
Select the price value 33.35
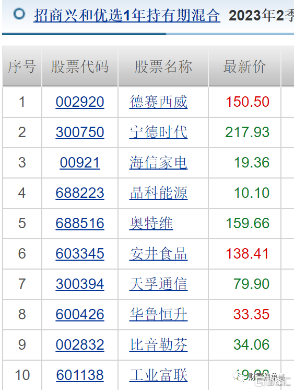pos(251,315)
